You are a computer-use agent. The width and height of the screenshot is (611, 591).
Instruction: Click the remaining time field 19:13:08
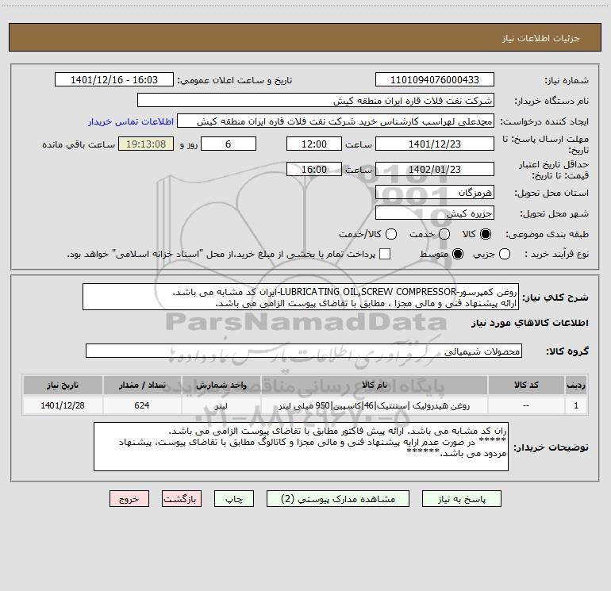pos(146,144)
